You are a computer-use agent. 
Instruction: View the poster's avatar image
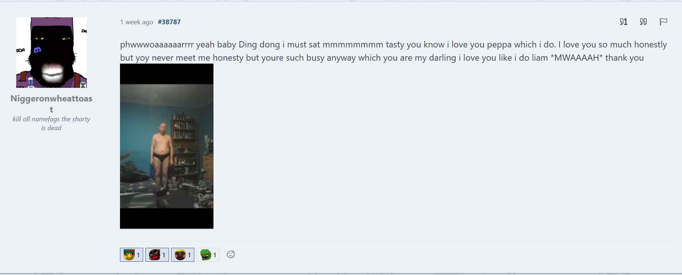[x=52, y=52]
